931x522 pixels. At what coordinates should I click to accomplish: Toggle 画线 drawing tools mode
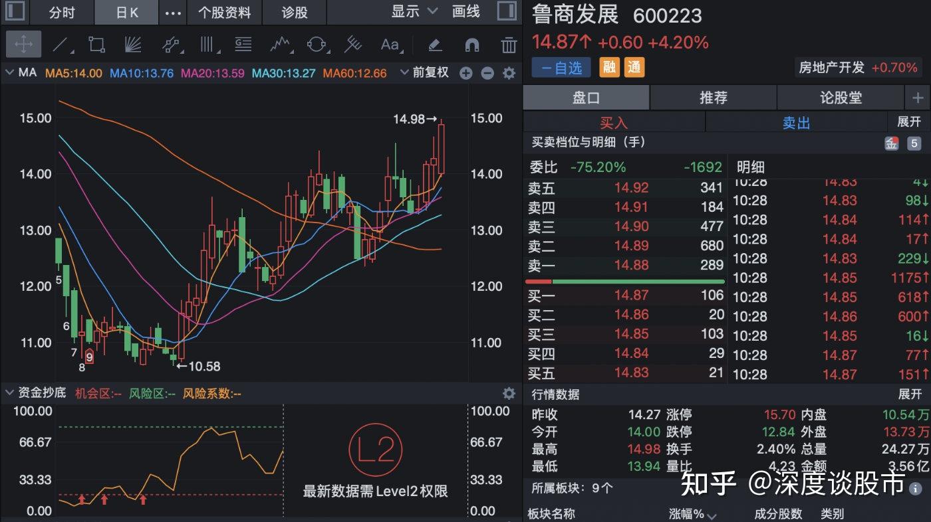coord(466,11)
